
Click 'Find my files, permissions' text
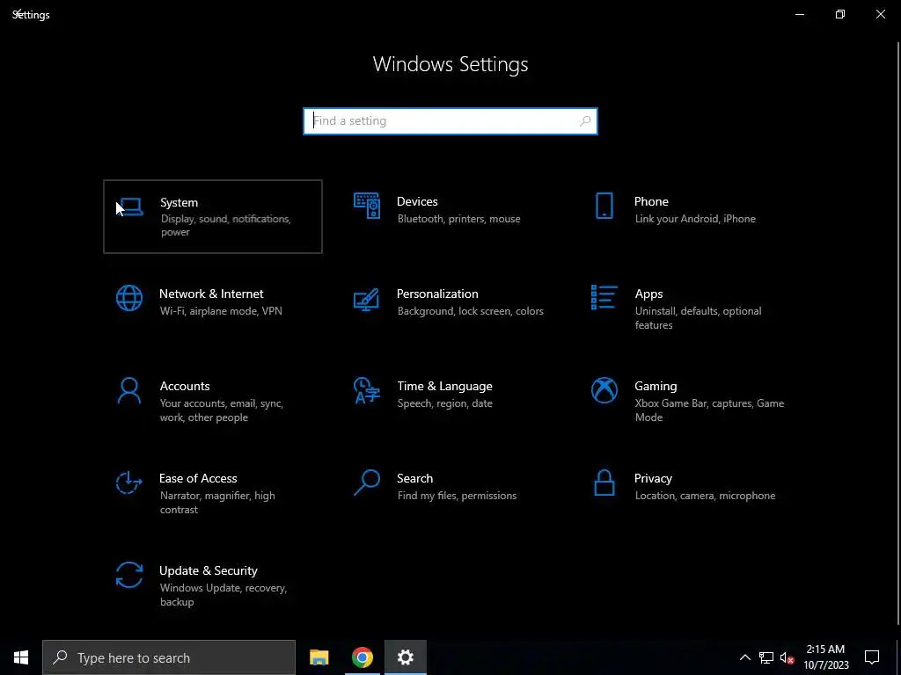click(457, 496)
